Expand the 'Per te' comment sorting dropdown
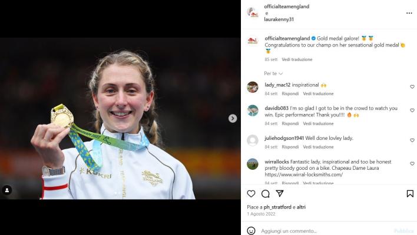 point(273,73)
